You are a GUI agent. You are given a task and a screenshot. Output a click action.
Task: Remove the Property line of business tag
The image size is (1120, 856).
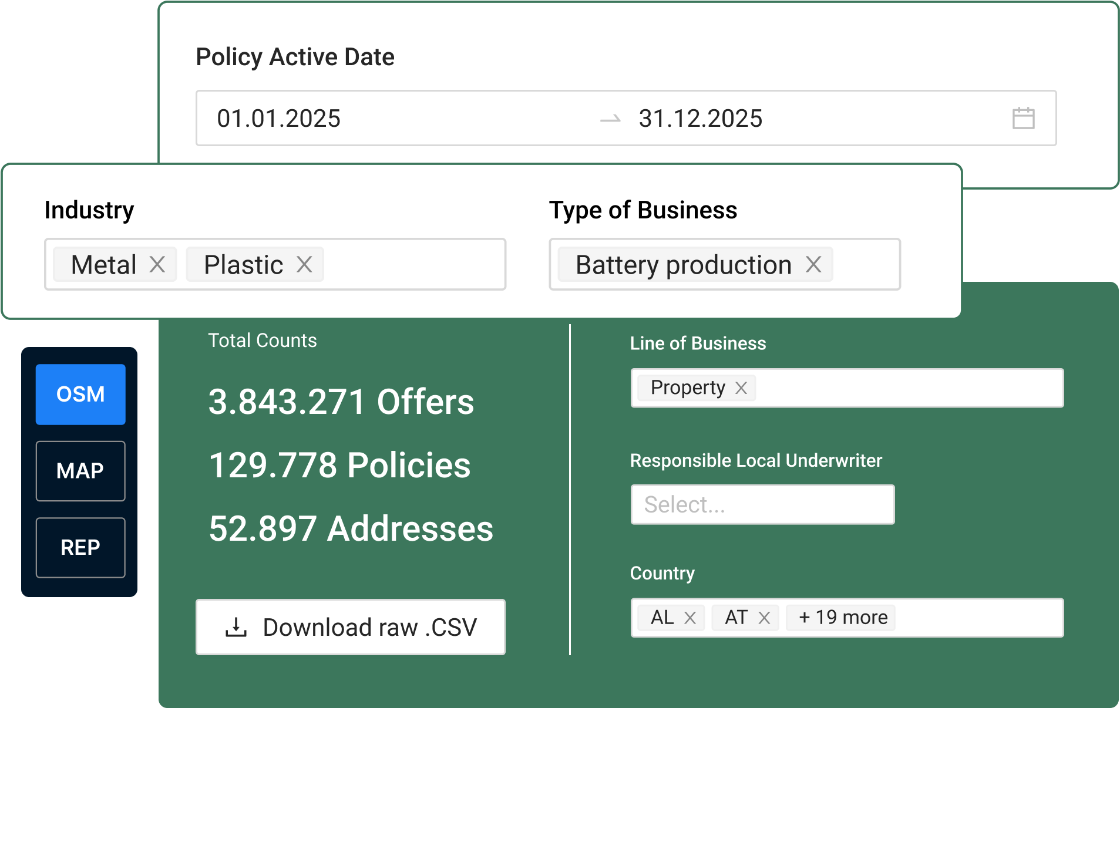pos(741,387)
